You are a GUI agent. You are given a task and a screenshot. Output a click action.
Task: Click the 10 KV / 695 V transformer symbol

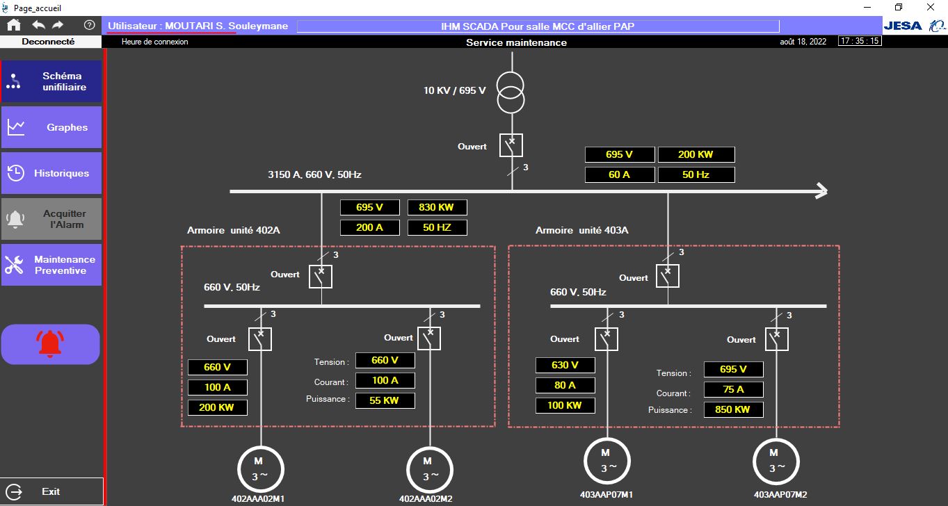tap(511, 92)
